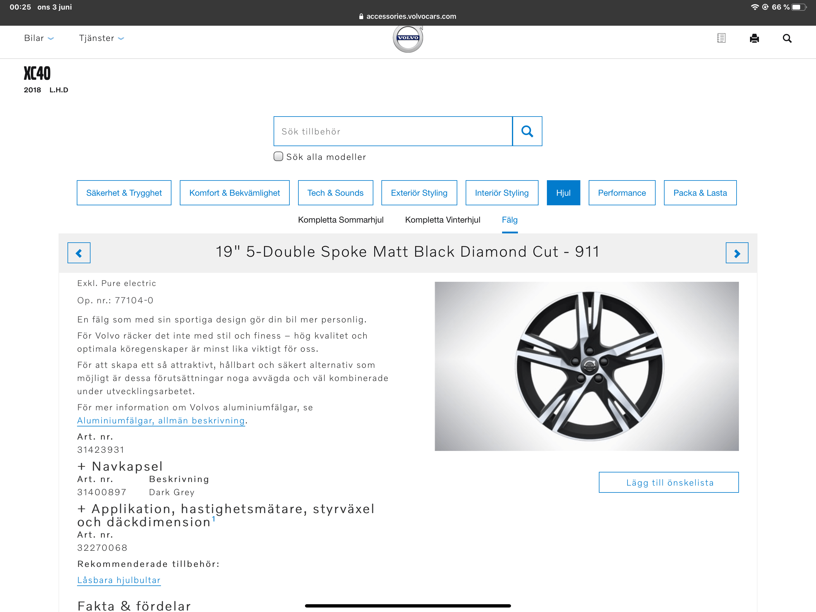This screenshot has width=816, height=612.
Task: Select the Interiör Styling category
Action: click(x=502, y=193)
